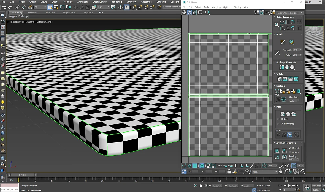
Task: Open the Texture Checker dropdown
Action: pyautogui.click(x=290, y=13)
